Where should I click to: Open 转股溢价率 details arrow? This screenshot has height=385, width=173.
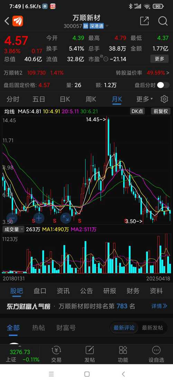pos(168,73)
